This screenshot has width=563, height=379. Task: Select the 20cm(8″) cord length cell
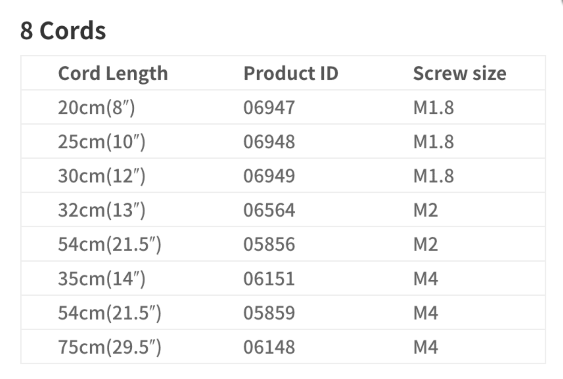pos(96,108)
